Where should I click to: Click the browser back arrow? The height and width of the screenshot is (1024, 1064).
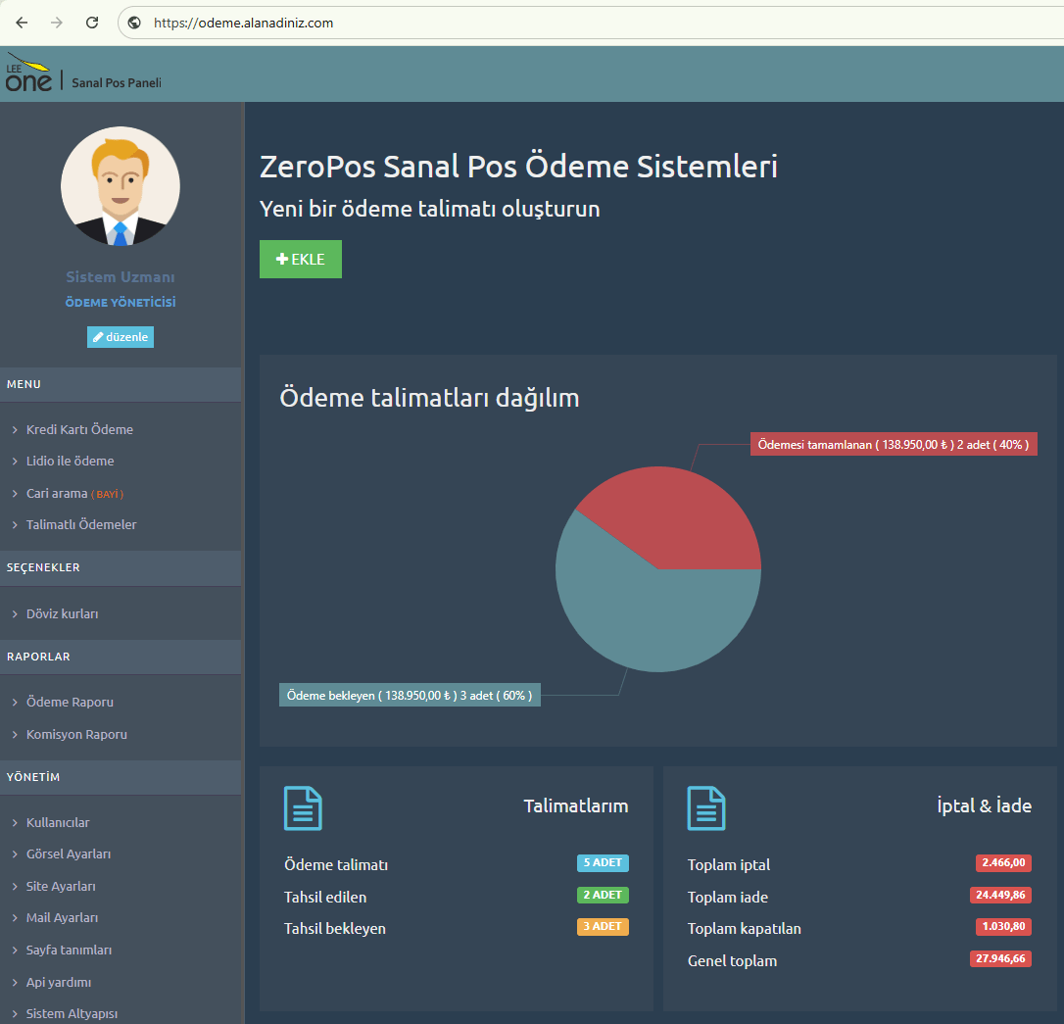click(x=22, y=23)
